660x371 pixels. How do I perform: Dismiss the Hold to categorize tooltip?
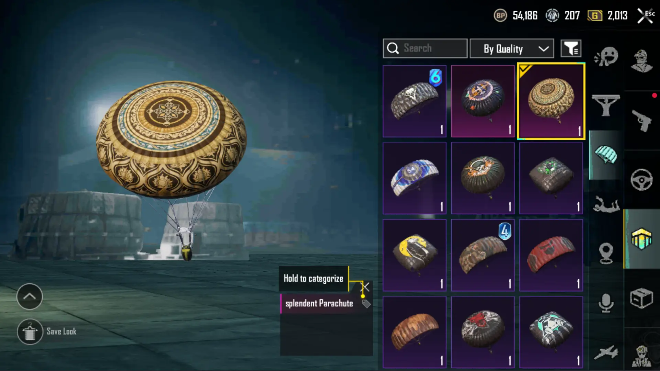pos(365,287)
